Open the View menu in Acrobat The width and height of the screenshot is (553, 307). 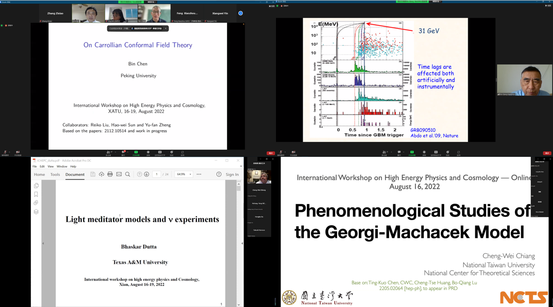pos(50,167)
